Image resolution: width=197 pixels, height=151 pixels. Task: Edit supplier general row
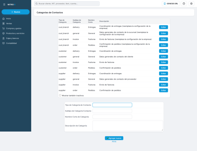[163, 79]
